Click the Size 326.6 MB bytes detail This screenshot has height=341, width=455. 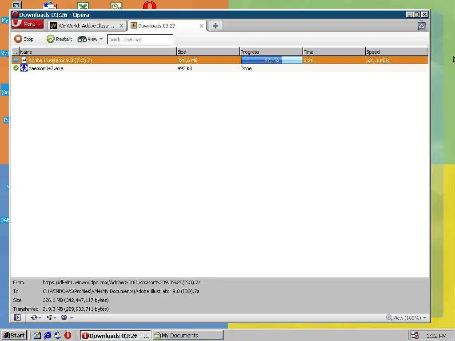76,300
